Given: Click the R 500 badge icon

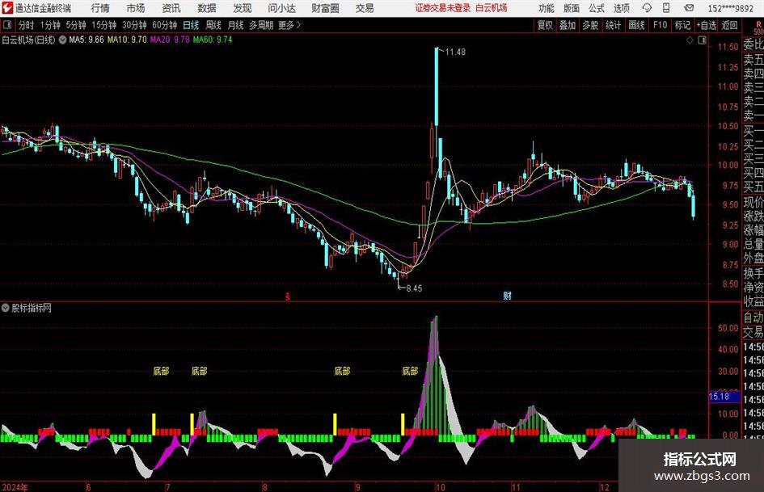Looking at the screenshot, I should tap(758, 27).
